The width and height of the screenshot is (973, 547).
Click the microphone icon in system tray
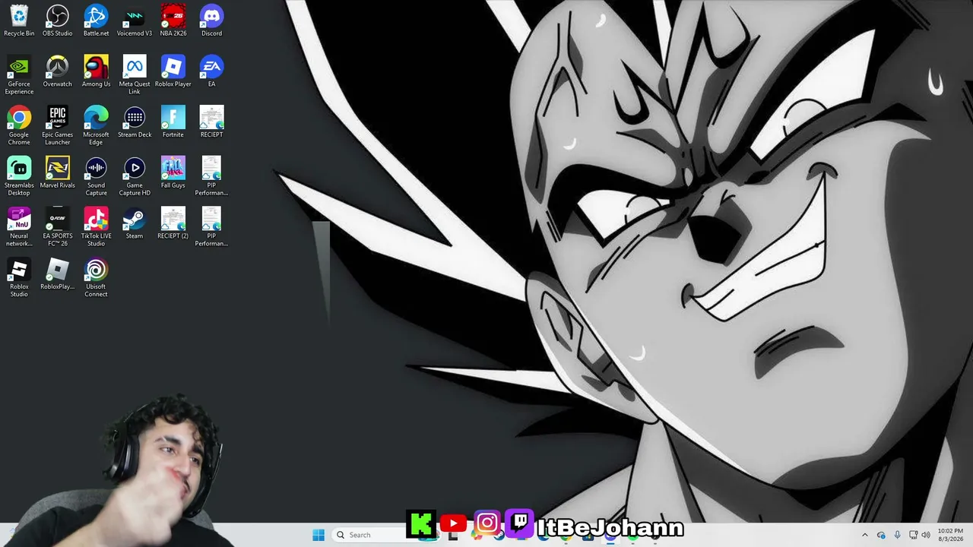(897, 535)
